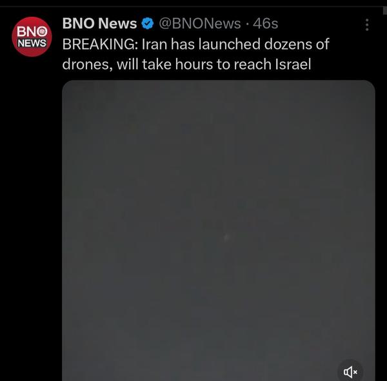The height and width of the screenshot is (381, 387).
Task: Play the embedded dark video
Action: pos(219,231)
